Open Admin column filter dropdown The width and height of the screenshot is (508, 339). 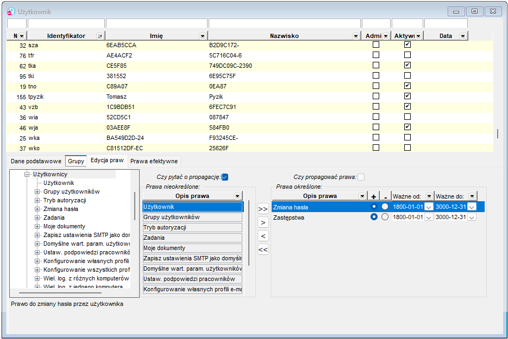386,36
